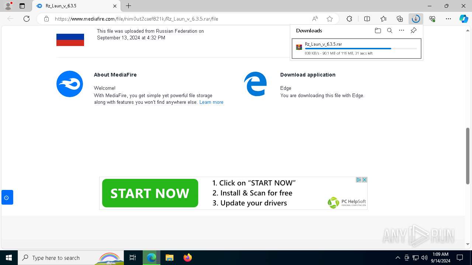
Task: Open the Favorites list icon
Action: click(383, 19)
